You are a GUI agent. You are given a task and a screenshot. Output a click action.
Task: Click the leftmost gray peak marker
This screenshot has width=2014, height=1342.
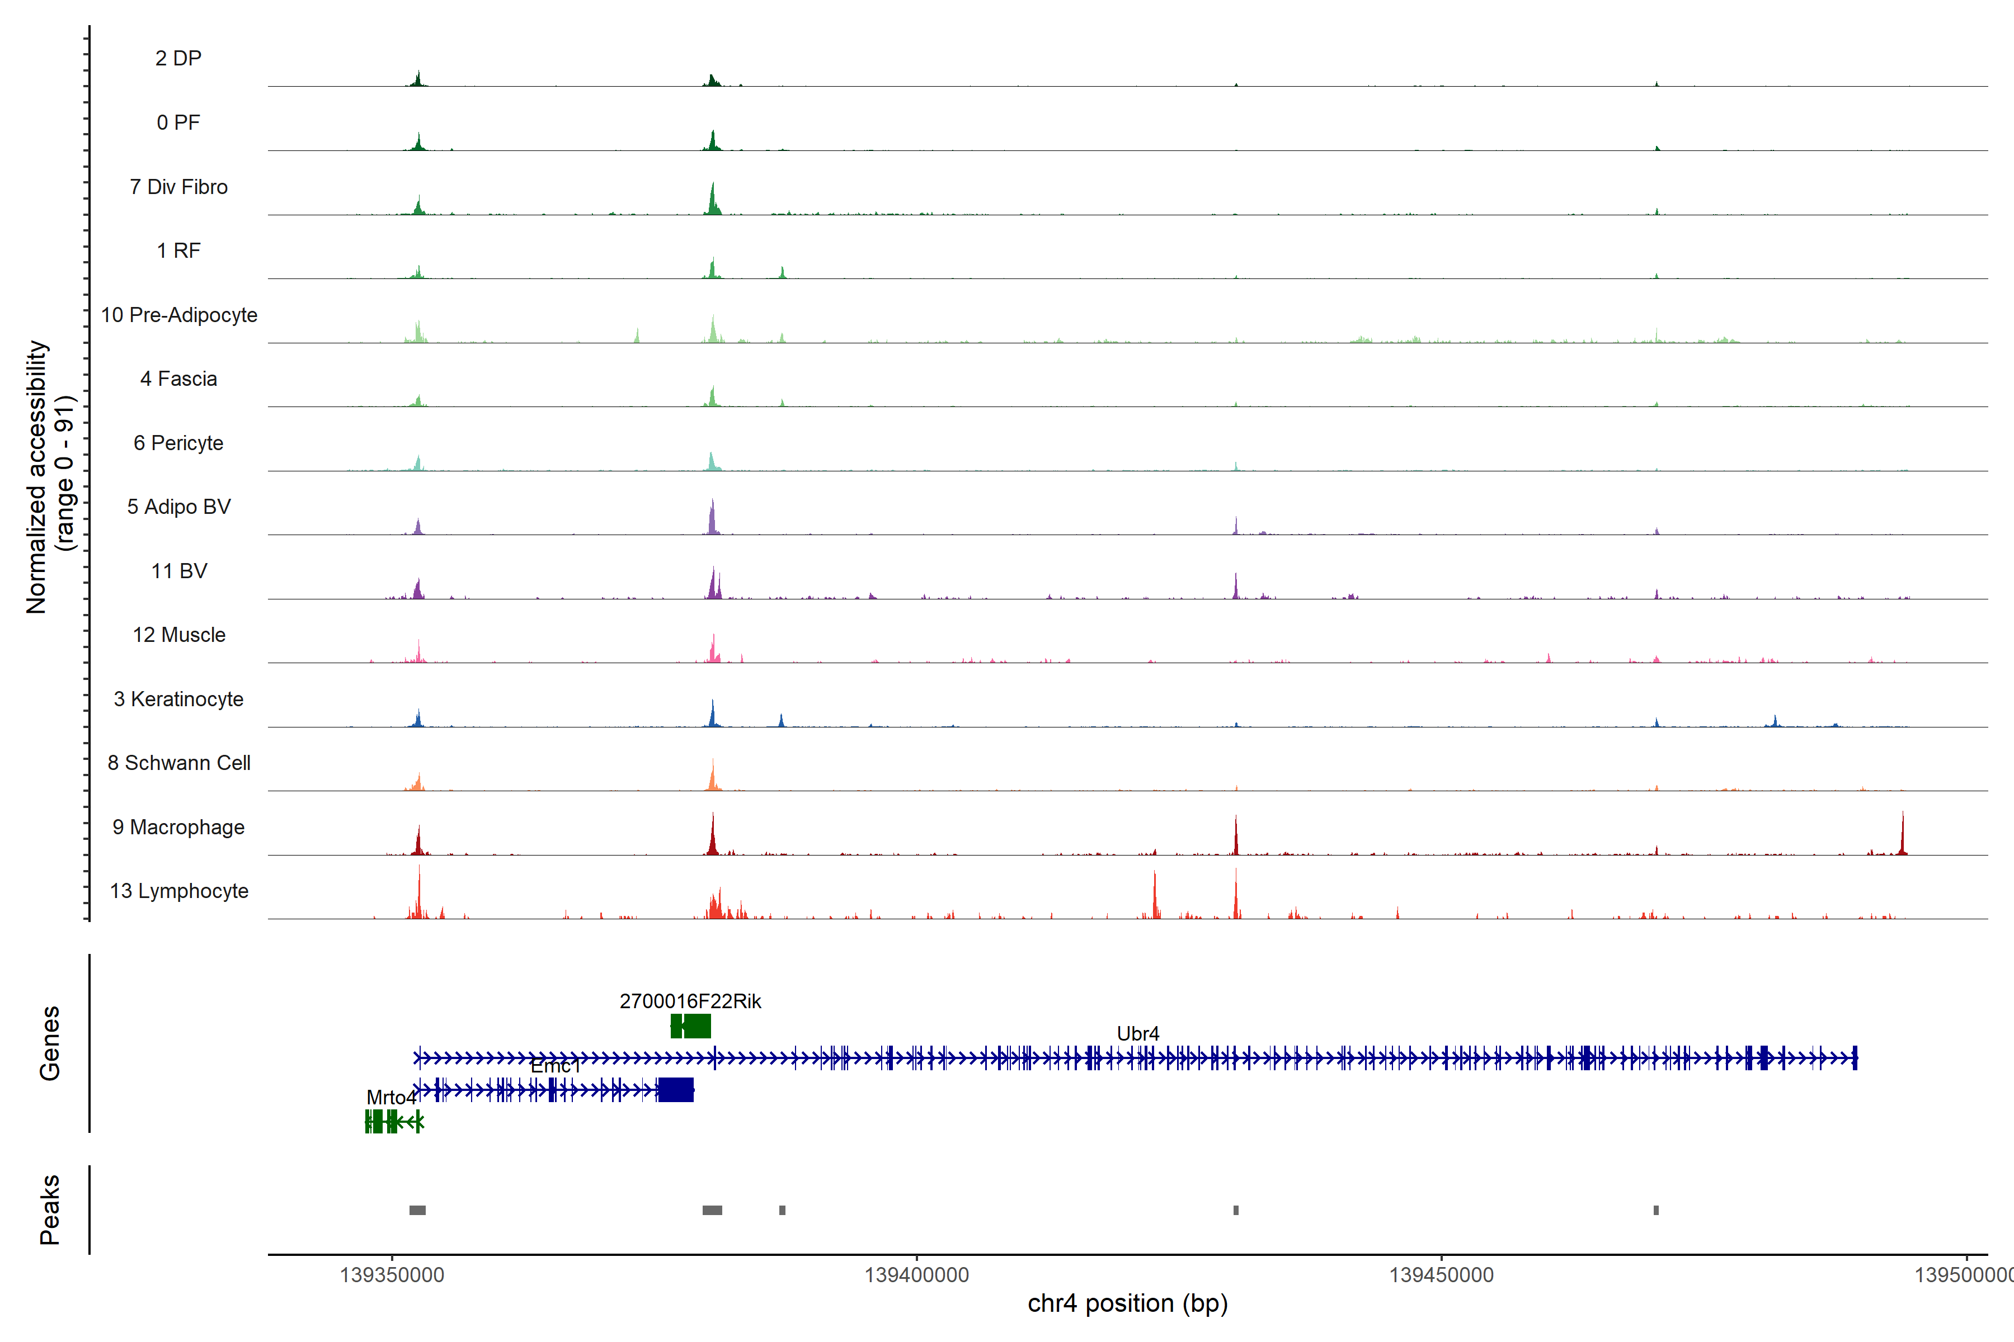[417, 1210]
